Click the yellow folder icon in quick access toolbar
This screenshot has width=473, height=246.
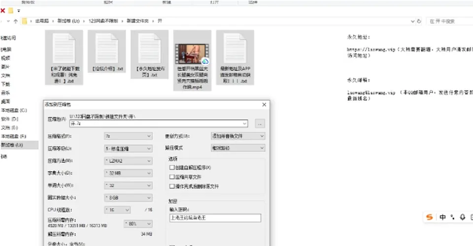coord(11,11)
